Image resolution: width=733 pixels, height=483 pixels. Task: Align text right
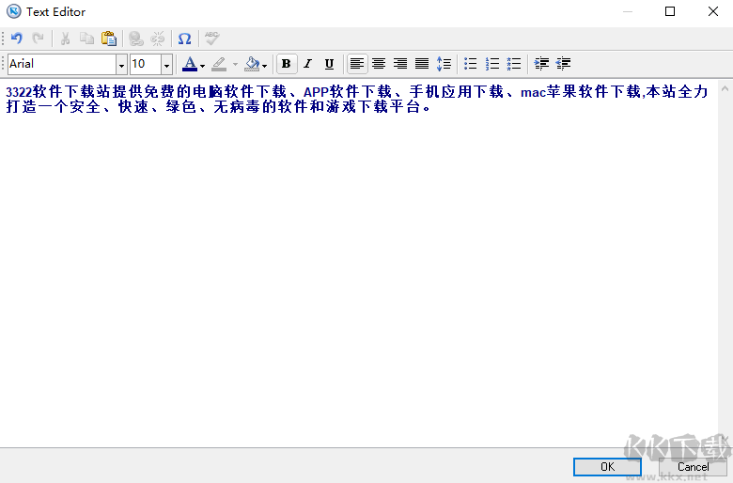pyautogui.click(x=400, y=64)
